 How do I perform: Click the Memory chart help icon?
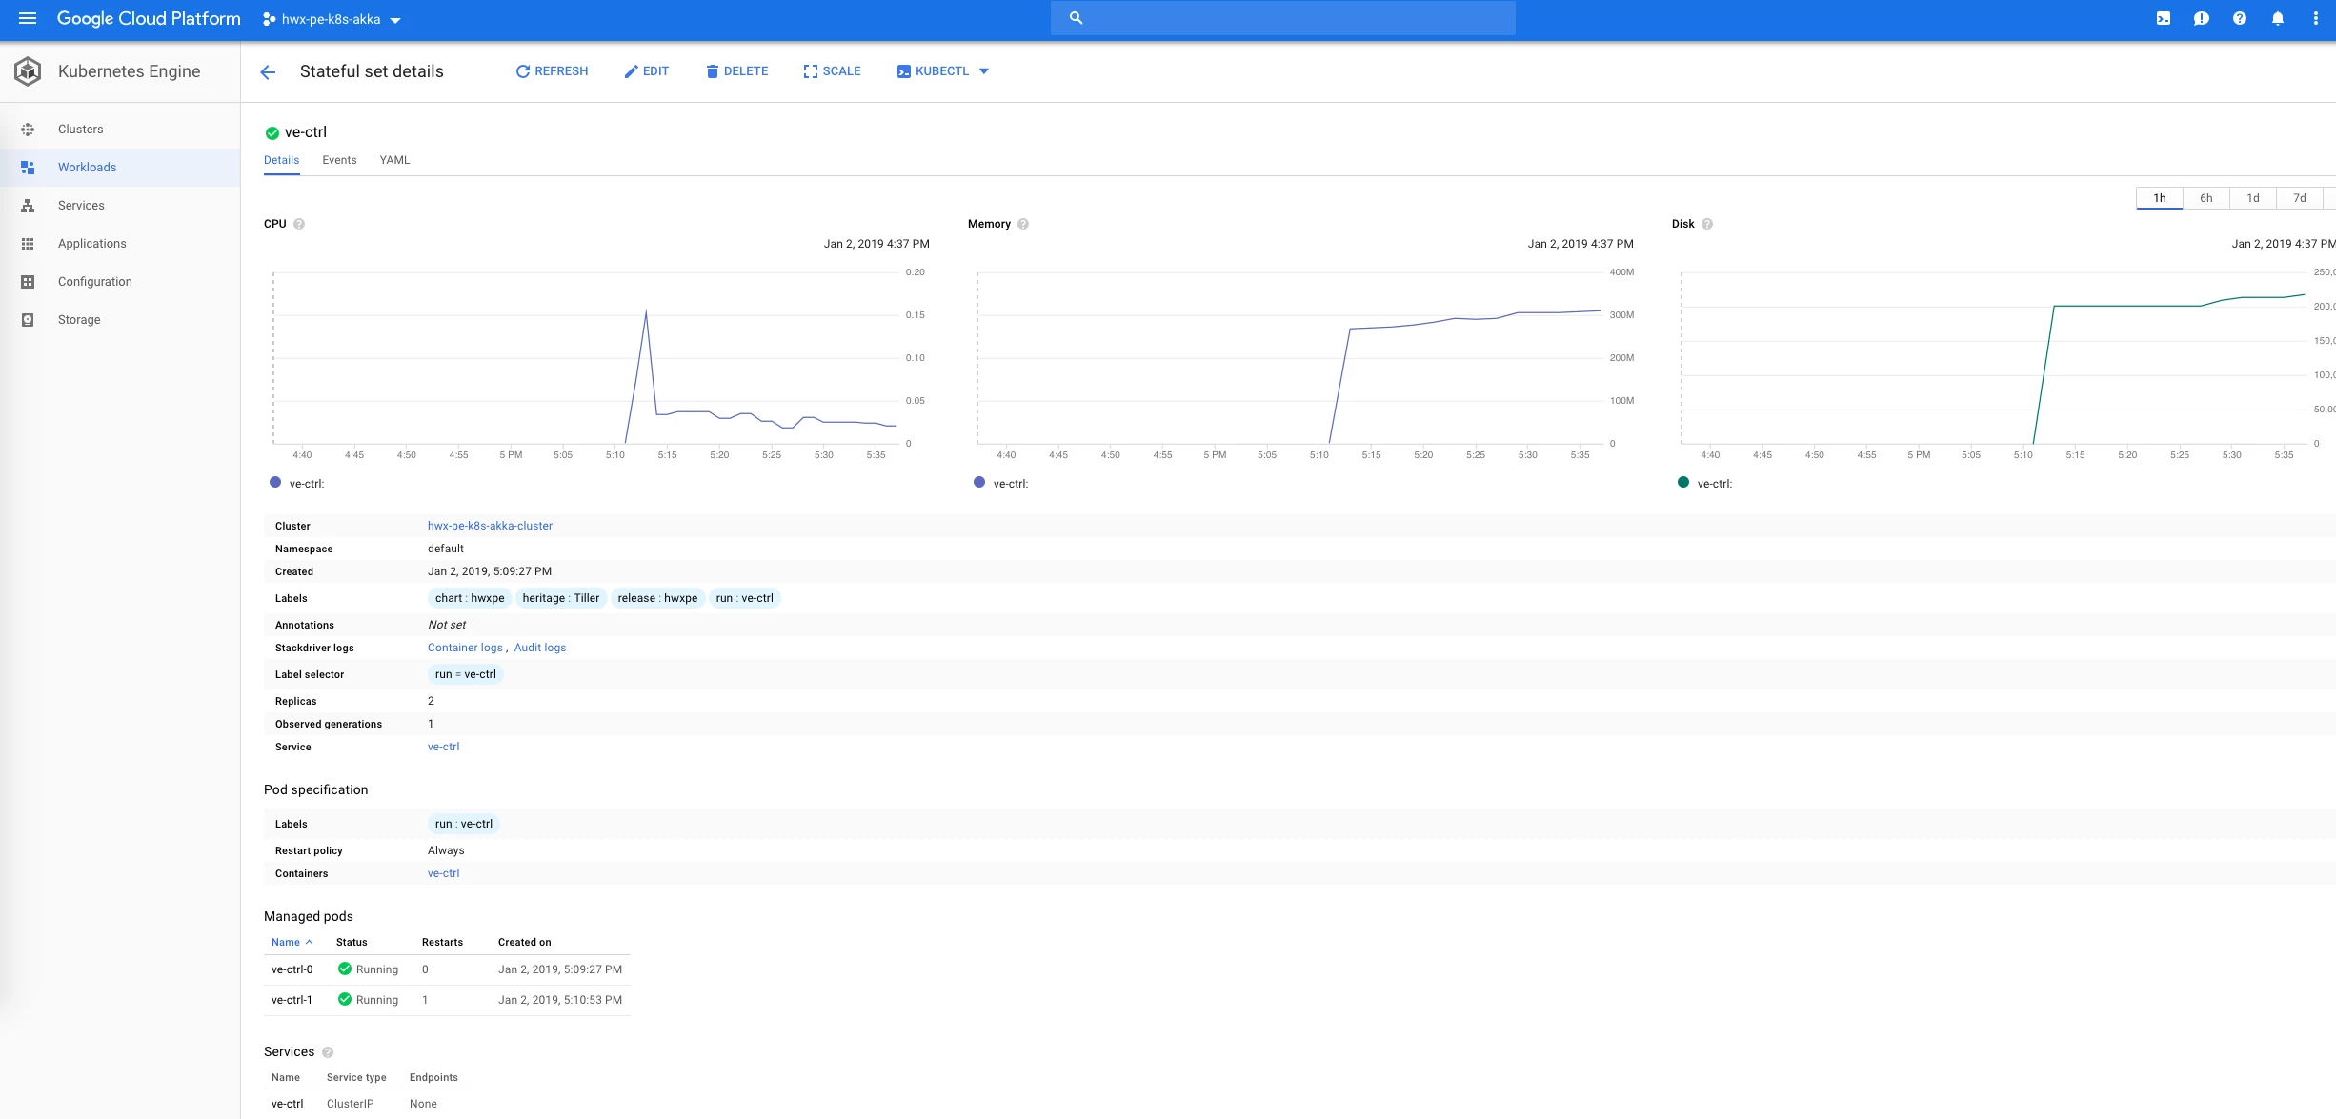tap(1023, 224)
